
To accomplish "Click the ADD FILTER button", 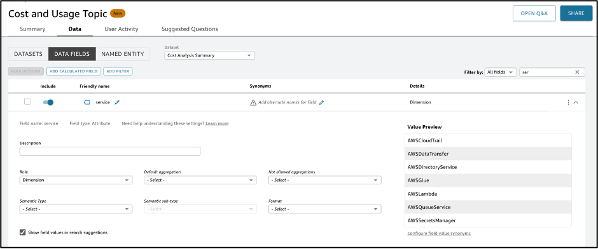I will [118, 71].
